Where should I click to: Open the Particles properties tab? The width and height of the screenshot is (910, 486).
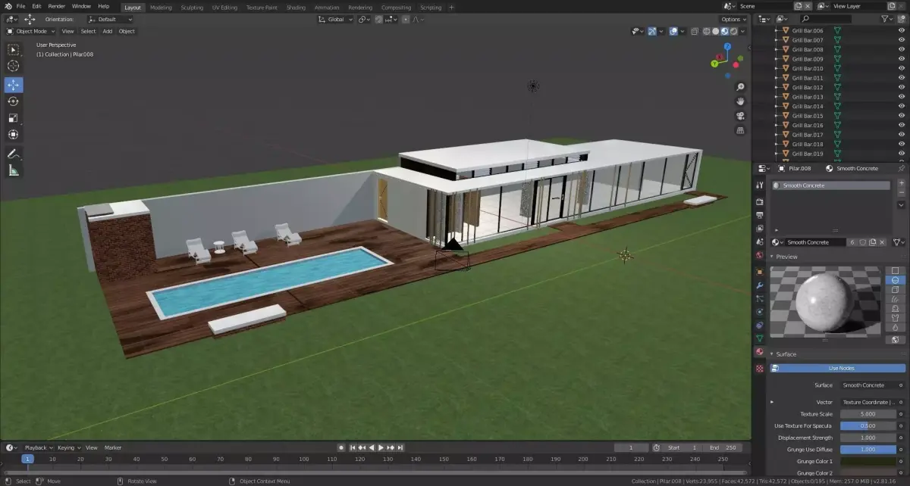click(759, 298)
